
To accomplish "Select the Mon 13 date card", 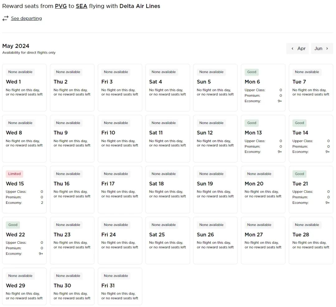I will 263,138.
